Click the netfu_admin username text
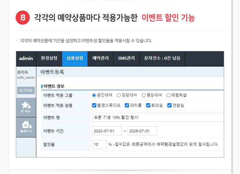 [26, 78]
